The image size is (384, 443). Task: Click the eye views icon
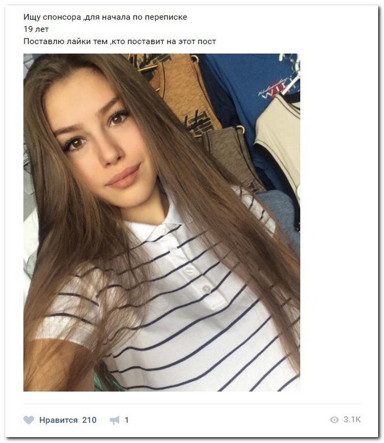click(334, 420)
